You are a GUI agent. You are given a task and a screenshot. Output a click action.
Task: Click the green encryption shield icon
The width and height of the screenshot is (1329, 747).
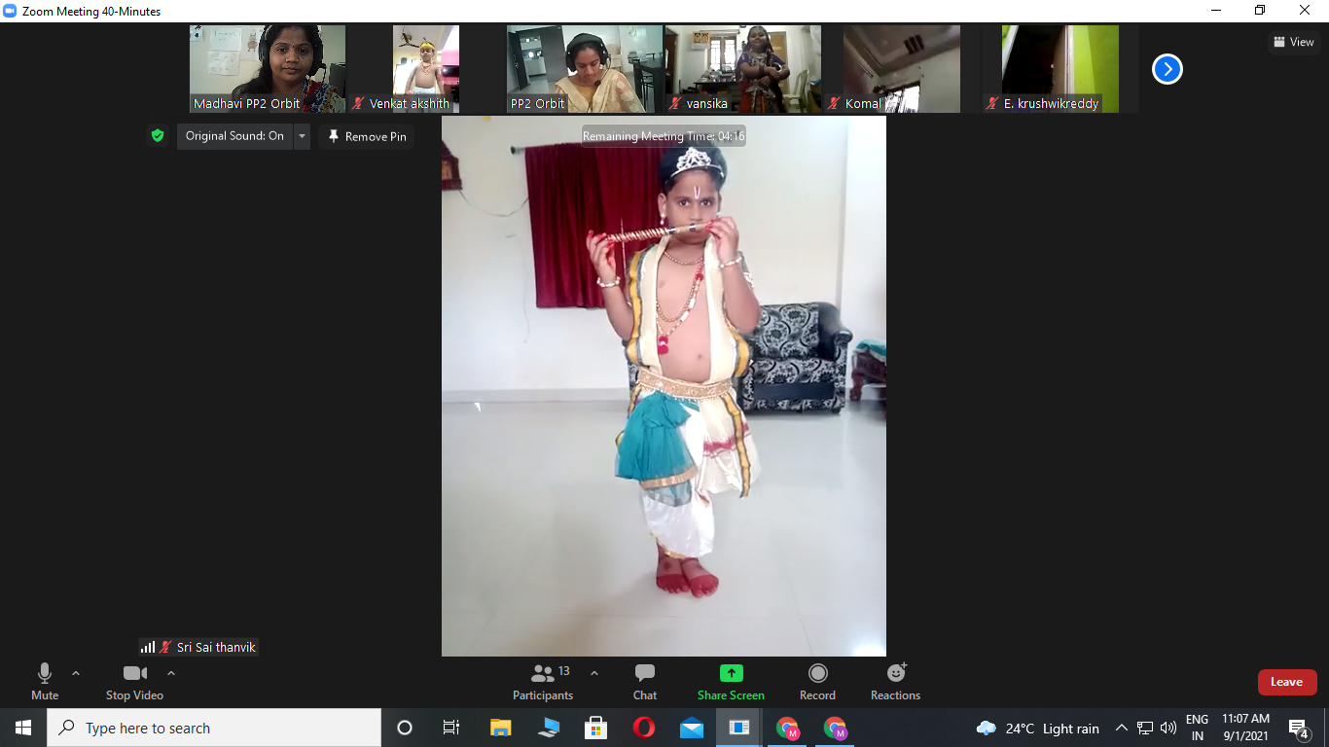(x=158, y=136)
